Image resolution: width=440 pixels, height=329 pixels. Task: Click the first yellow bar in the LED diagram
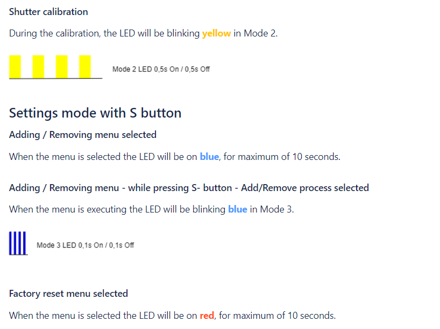[x=15, y=67]
